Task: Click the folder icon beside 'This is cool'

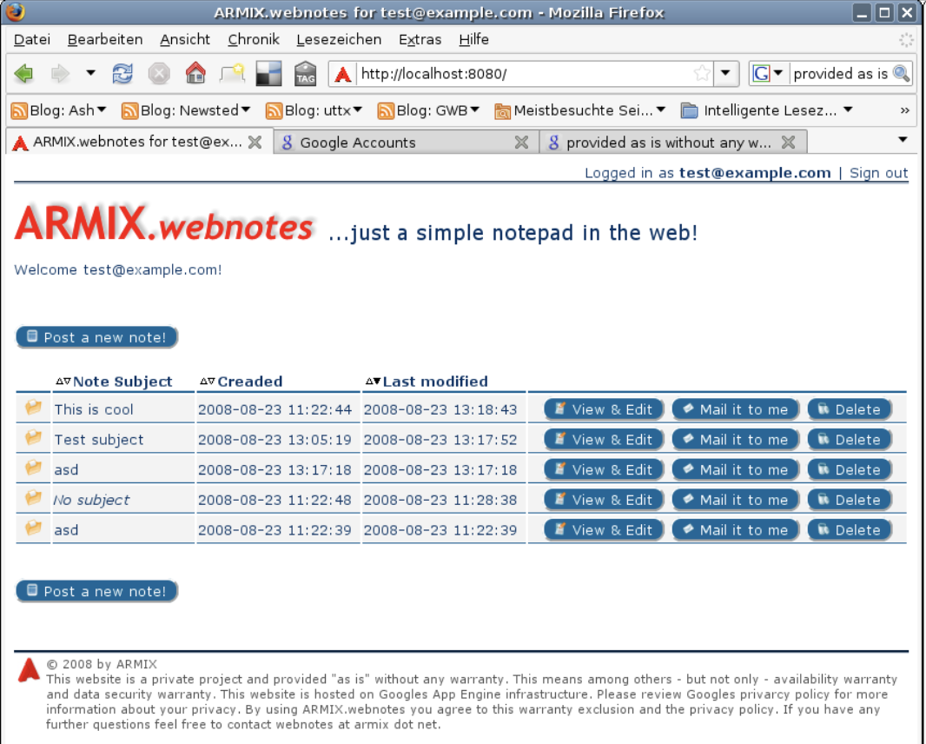Action: pyautogui.click(x=32, y=406)
